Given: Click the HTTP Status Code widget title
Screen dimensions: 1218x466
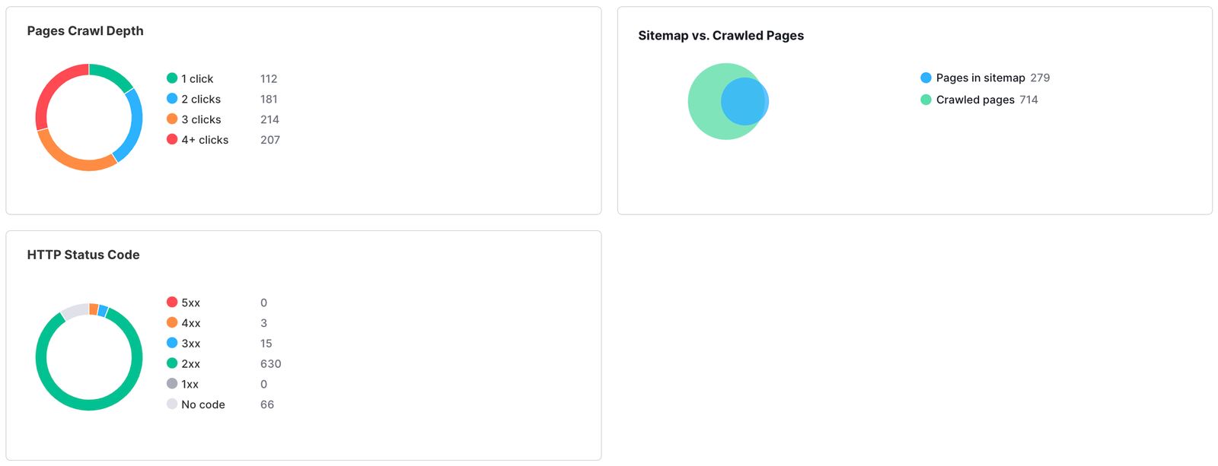Looking at the screenshot, I should click(x=83, y=255).
